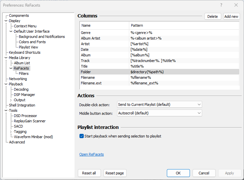Collapse the Tools tree node

tap(6, 110)
